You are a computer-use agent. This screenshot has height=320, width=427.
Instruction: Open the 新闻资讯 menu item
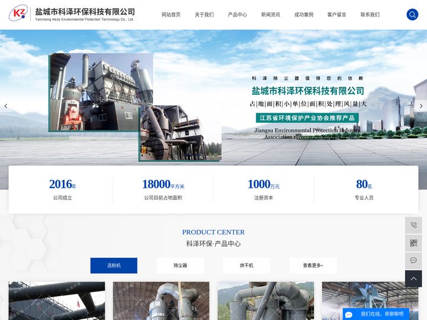270,15
